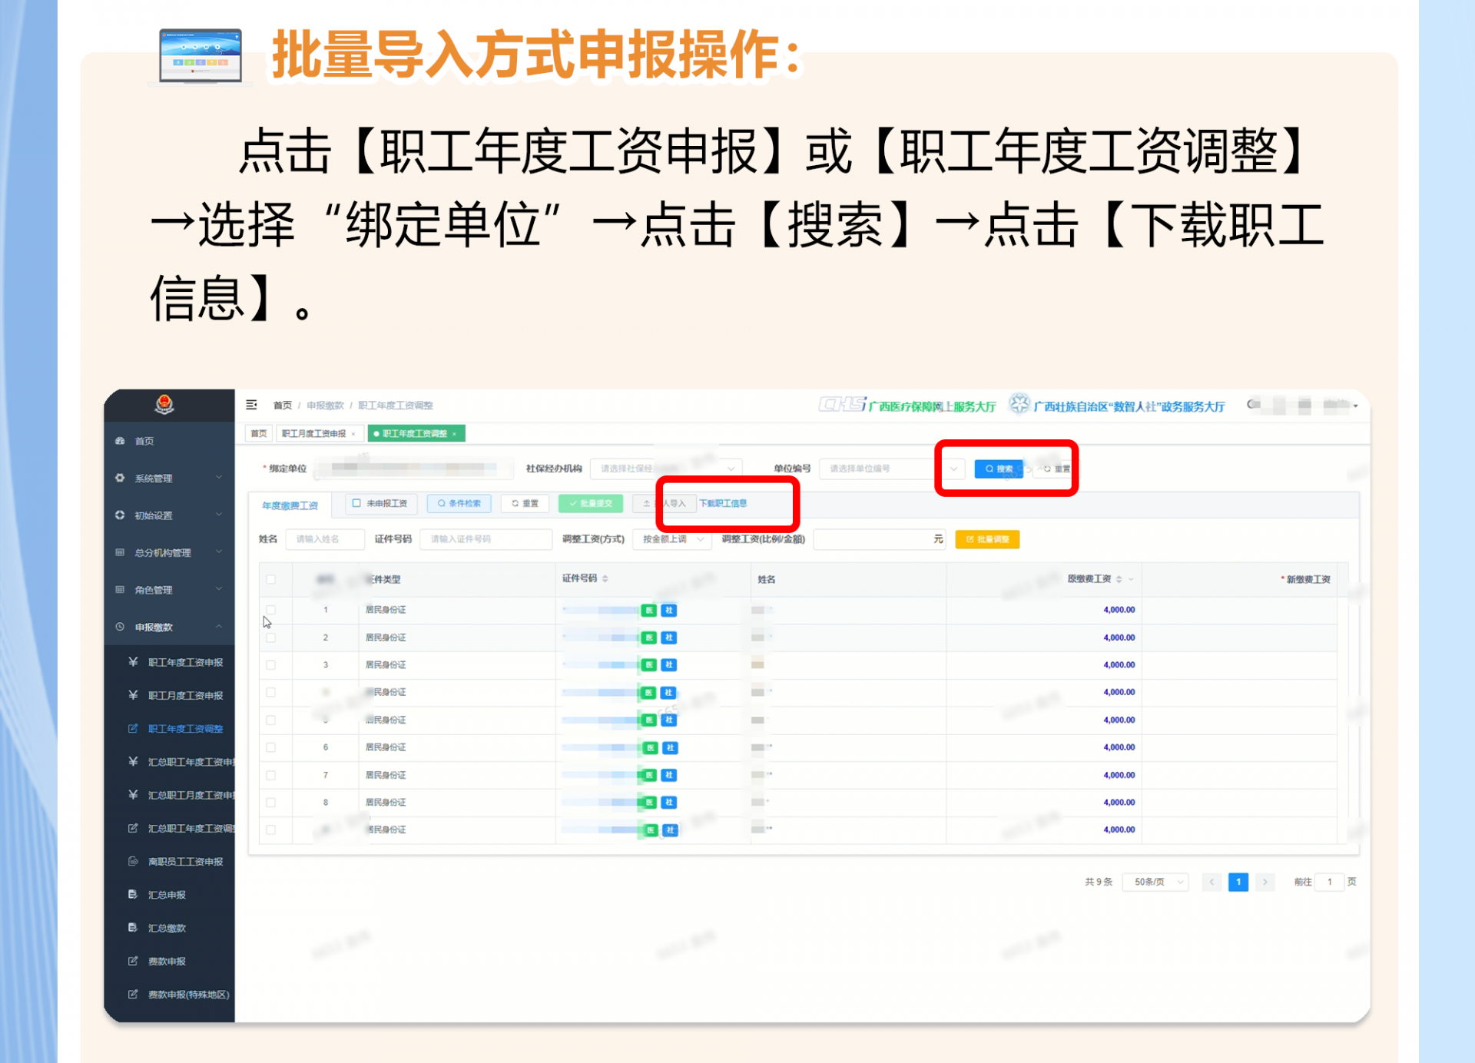Click the 系统管理 gear icon
1475x1063 pixels.
pyautogui.click(x=120, y=478)
